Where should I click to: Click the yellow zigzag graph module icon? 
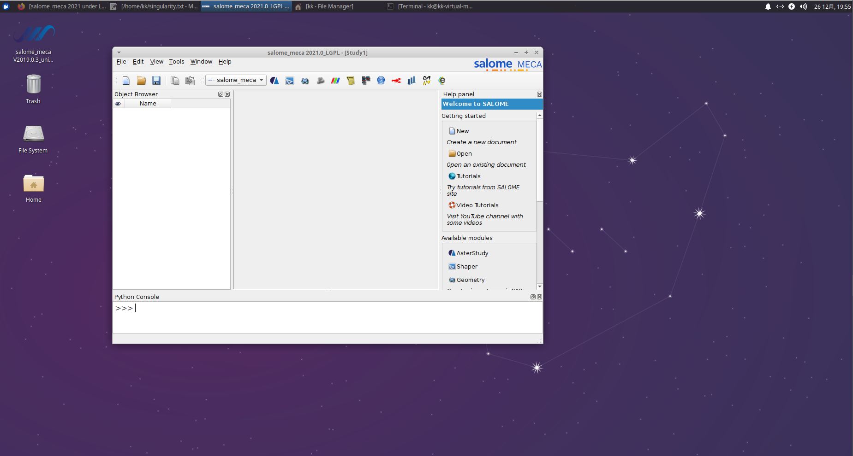(427, 81)
